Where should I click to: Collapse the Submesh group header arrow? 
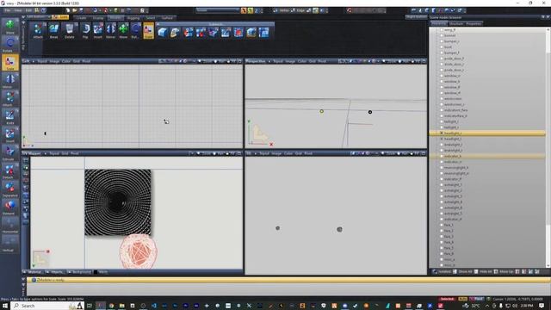point(158,24)
